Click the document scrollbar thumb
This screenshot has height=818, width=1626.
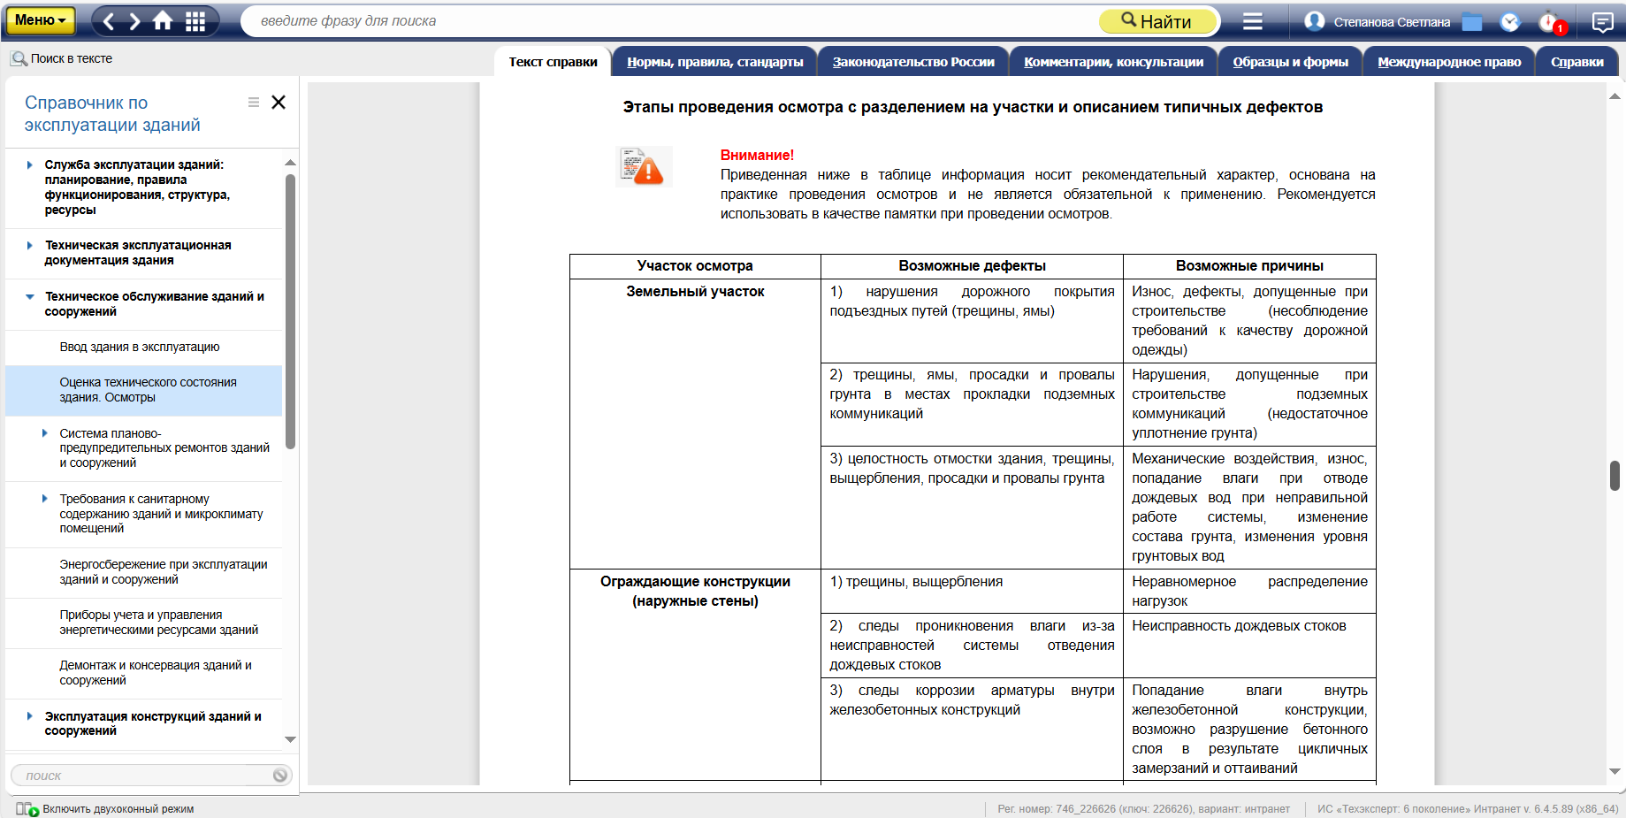tap(1615, 476)
